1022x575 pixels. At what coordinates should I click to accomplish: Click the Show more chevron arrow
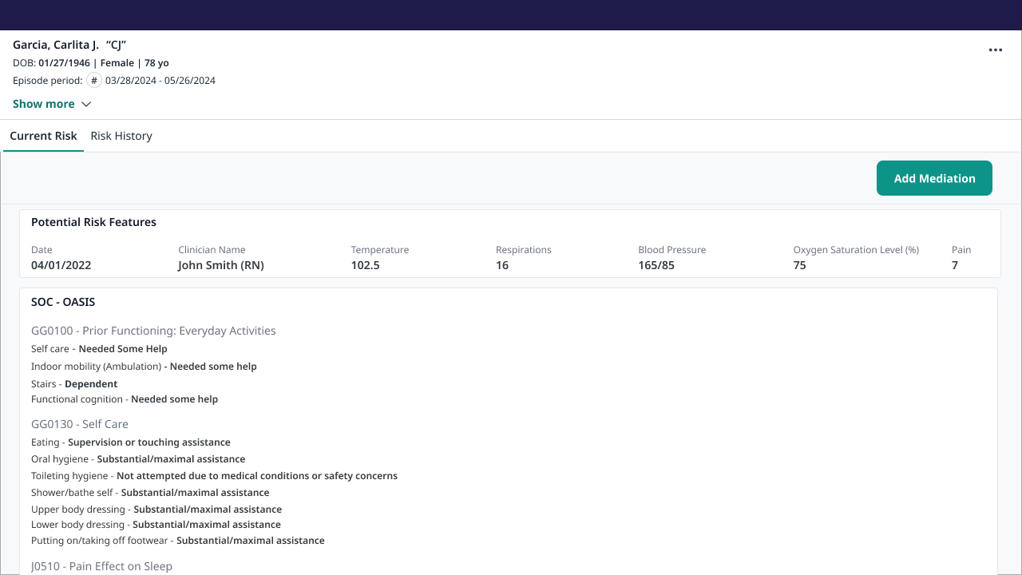pos(86,104)
